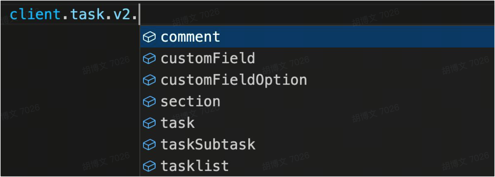Select section in the suggestion list

[190, 101]
